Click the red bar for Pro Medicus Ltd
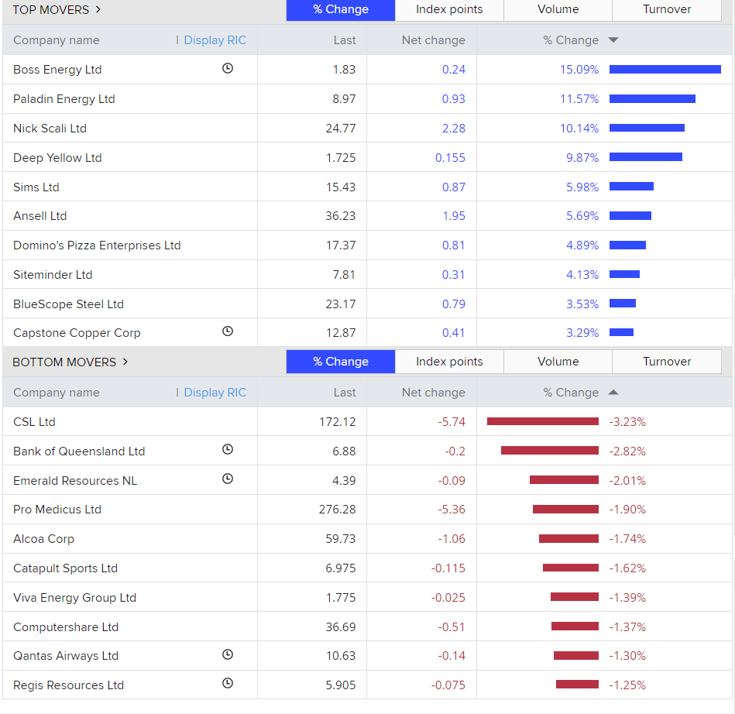Viewport: 735px width, 714px height. point(565,510)
